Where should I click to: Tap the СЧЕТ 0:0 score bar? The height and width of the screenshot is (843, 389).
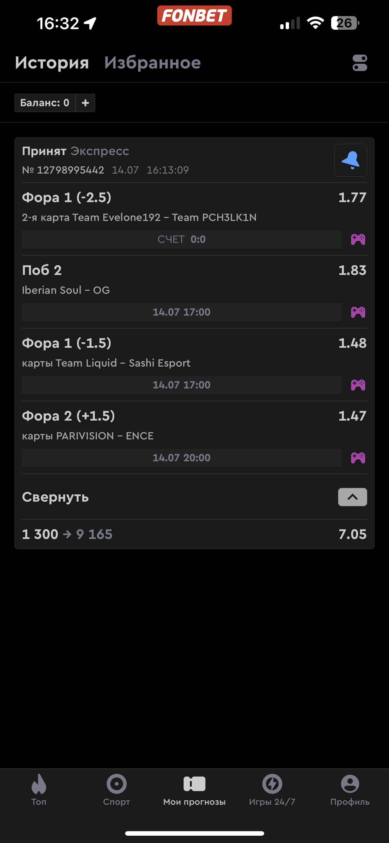[x=181, y=239]
